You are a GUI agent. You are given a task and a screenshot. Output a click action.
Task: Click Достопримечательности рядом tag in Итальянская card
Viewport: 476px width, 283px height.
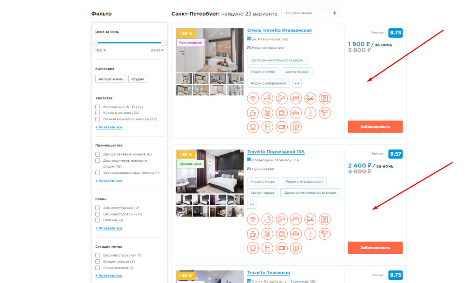tap(277, 60)
